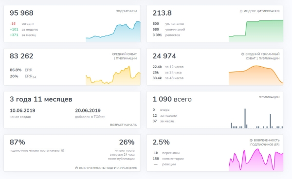Open the yellow average reach chart
The image size is (292, 179).
tap(113, 75)
